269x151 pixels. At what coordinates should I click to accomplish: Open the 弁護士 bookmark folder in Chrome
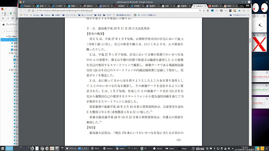[56, 15]
